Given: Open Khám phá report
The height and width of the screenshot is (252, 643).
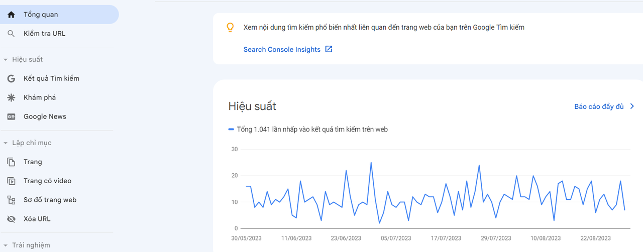Looking at the screenshot, I should (59, 97).
